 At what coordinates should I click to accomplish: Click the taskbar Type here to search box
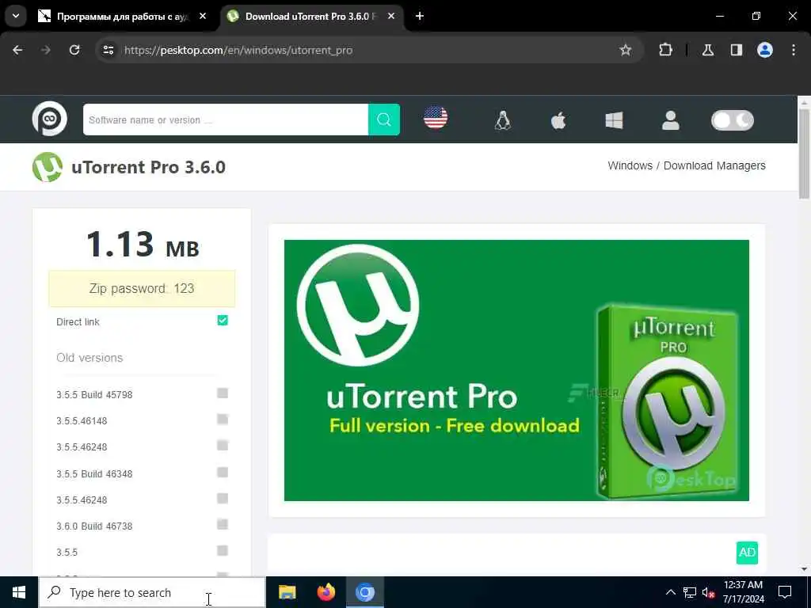coord(152,592)
